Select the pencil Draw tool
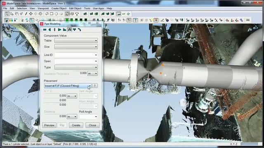The image size is (264, 148). [x=26, y=14]
